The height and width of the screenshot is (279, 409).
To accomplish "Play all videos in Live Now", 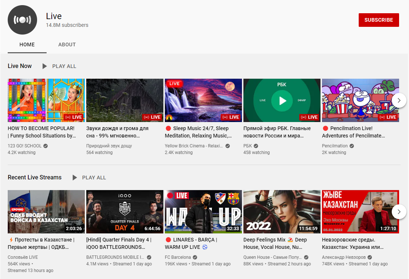I will (64, 67).
